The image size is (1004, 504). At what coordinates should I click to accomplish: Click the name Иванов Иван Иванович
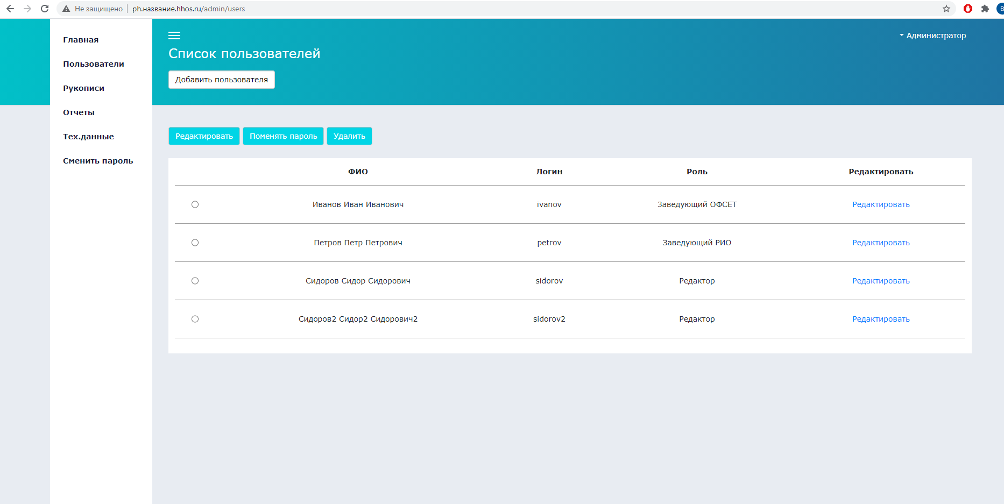358,204
